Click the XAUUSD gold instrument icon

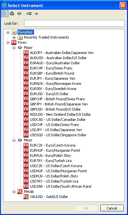coord(26,197)
